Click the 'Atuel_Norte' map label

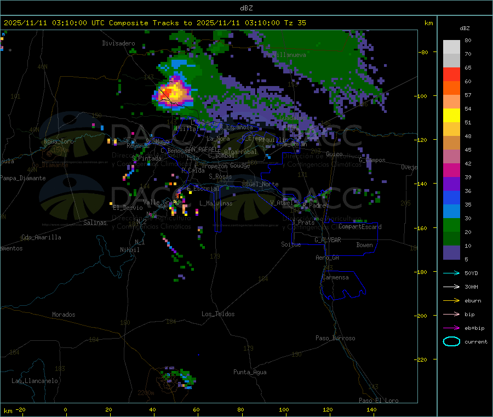[x=260, y=184]
